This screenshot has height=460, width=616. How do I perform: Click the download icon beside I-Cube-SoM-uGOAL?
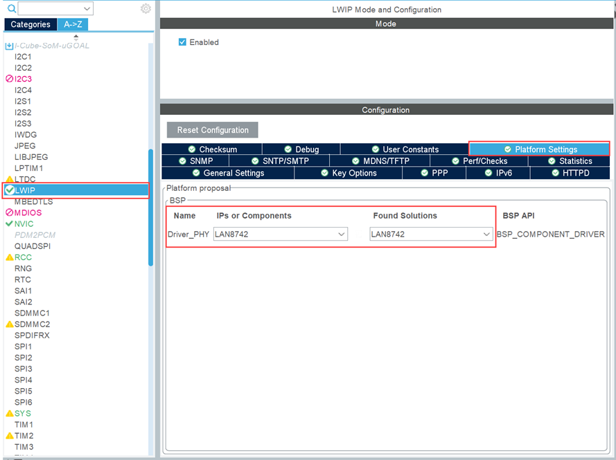pos(9,46)
